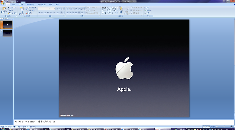Switch to the Slide Show (슬라이드 쇼) tab
The image size is (235, 130).
(x=41, y=5)
